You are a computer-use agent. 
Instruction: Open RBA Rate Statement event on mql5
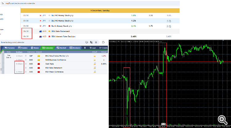(x=61, y=31)
